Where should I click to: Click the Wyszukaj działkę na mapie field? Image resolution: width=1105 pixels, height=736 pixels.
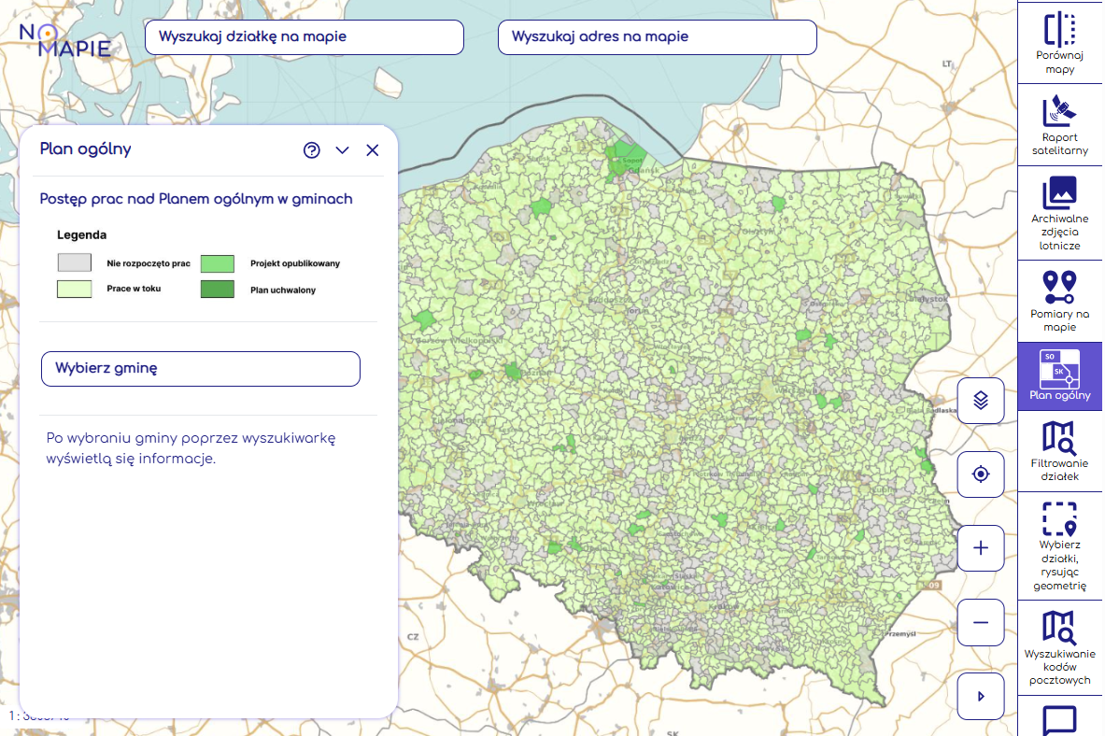point(304,37)
